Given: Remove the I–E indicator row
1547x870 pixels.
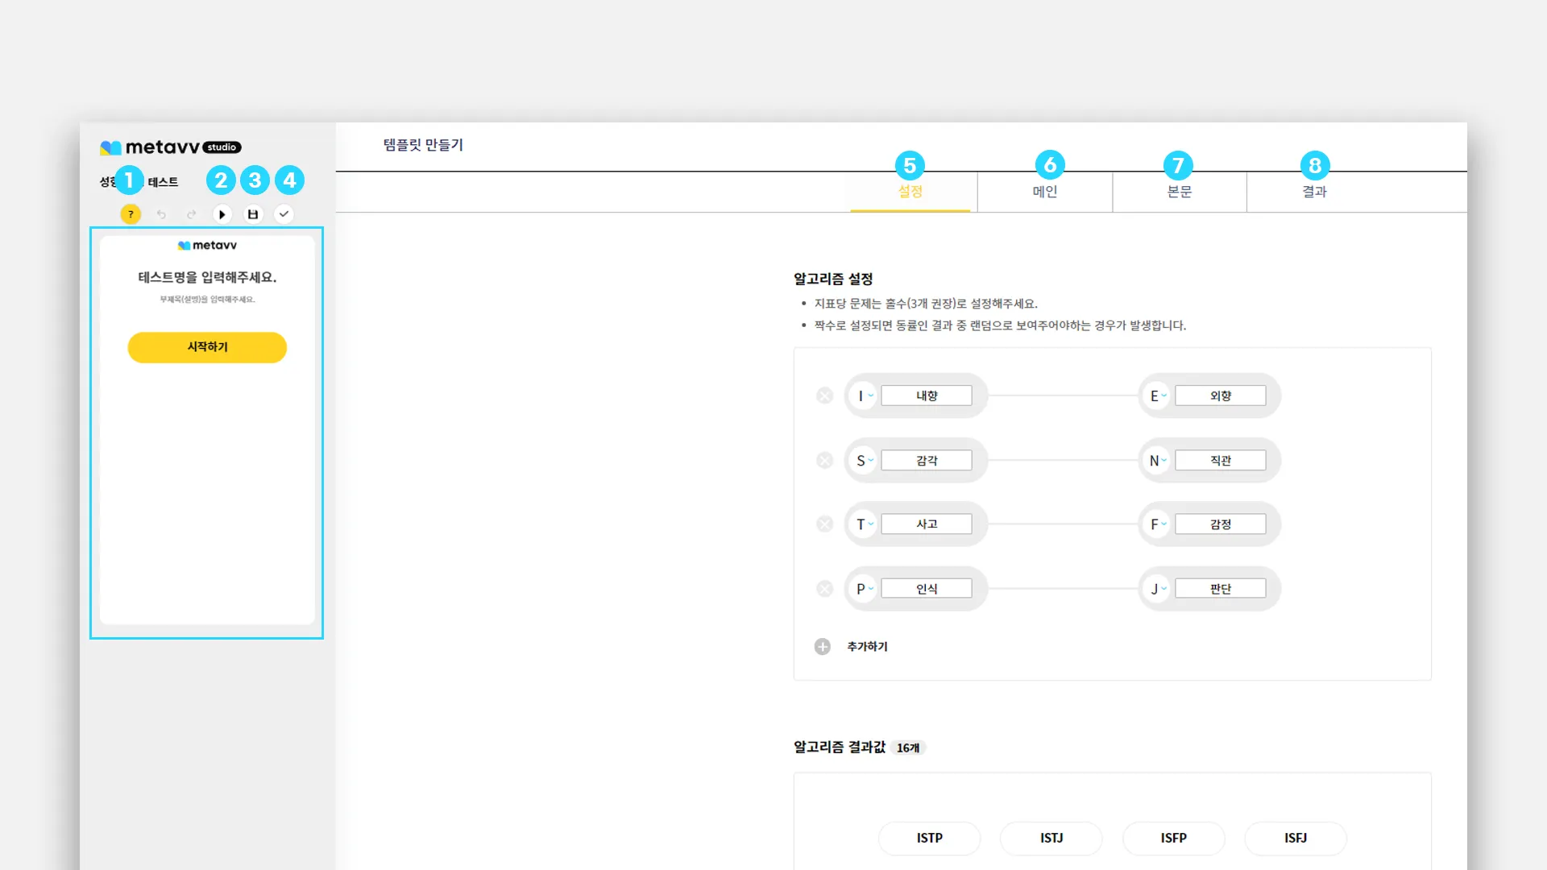Looking at the screenshot, I should click(824, 396).
